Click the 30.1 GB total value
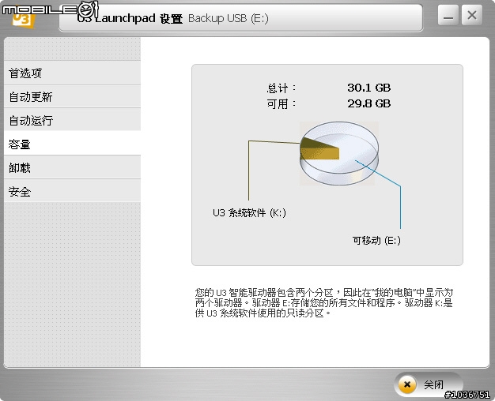495x401 pixels. 369,88
